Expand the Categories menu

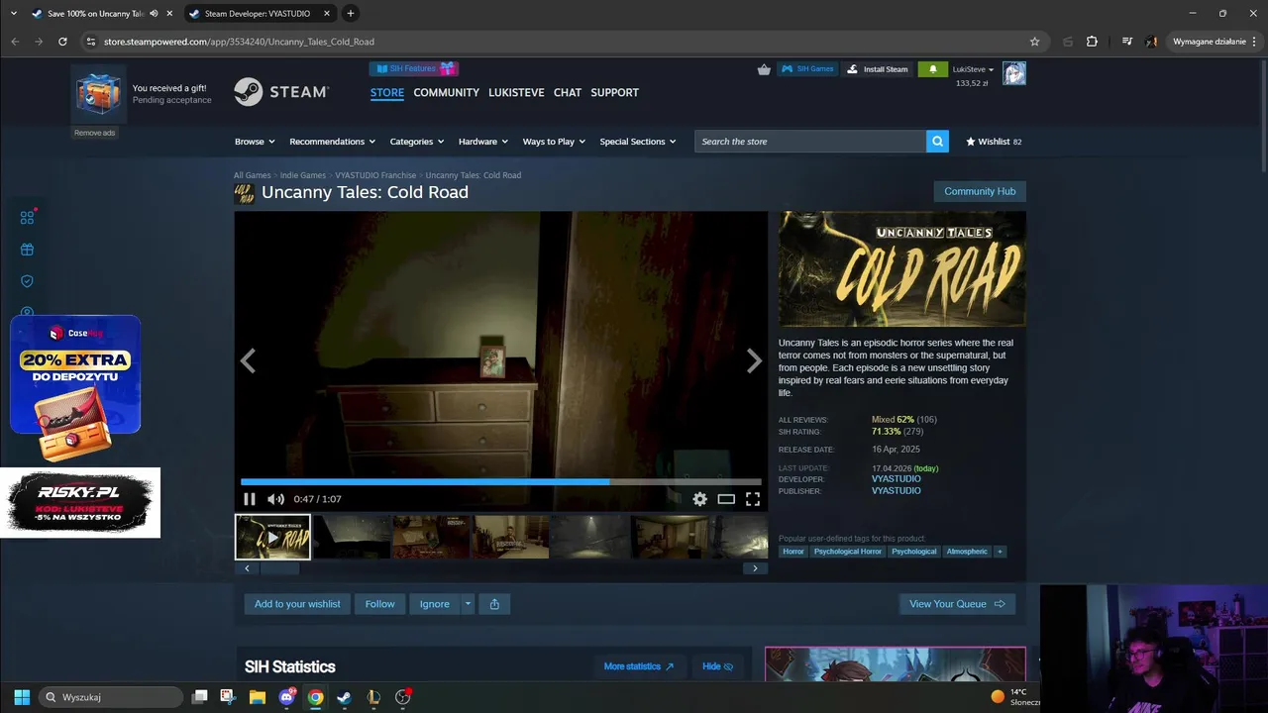tap(416, 142)
